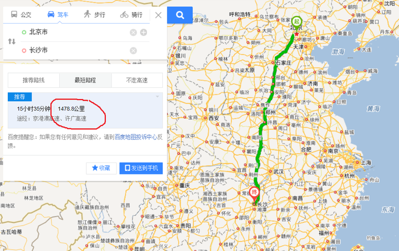Click the blue search magnifier button
The height and width of the screenshot is (251, 399).
coord(180,15)
